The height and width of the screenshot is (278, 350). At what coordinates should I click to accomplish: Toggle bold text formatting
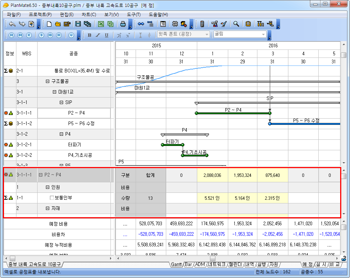(89, 35)
